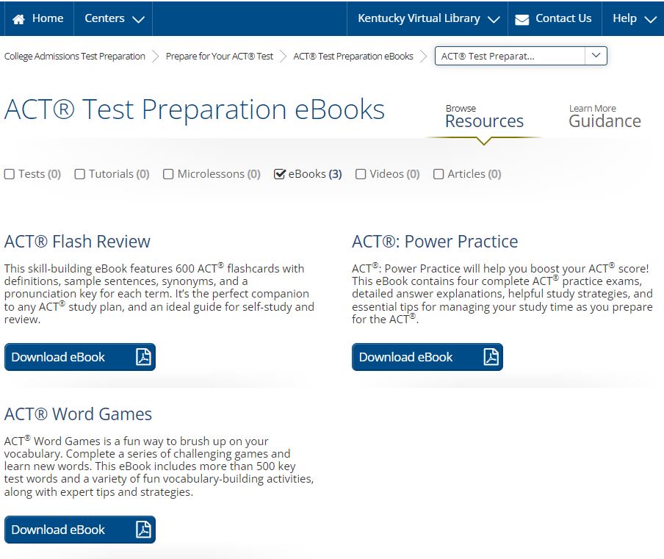Open the Help menu item

pos(633,18)
